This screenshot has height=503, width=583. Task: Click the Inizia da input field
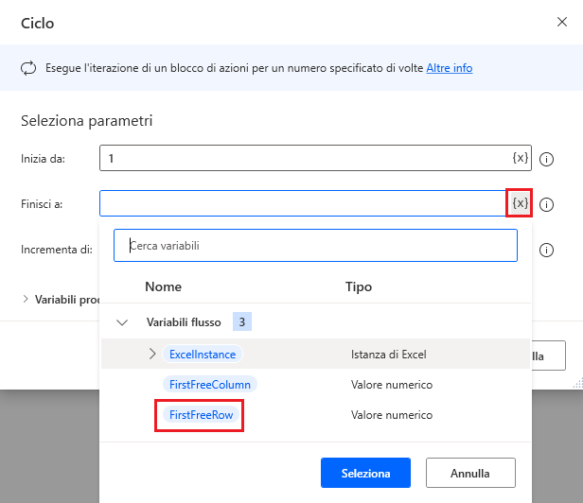315,158
